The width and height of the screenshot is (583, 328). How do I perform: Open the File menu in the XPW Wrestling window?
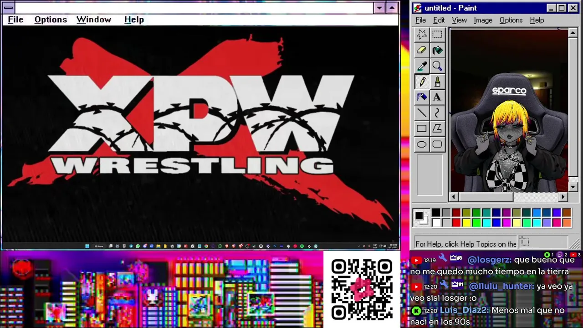point(15,20)
